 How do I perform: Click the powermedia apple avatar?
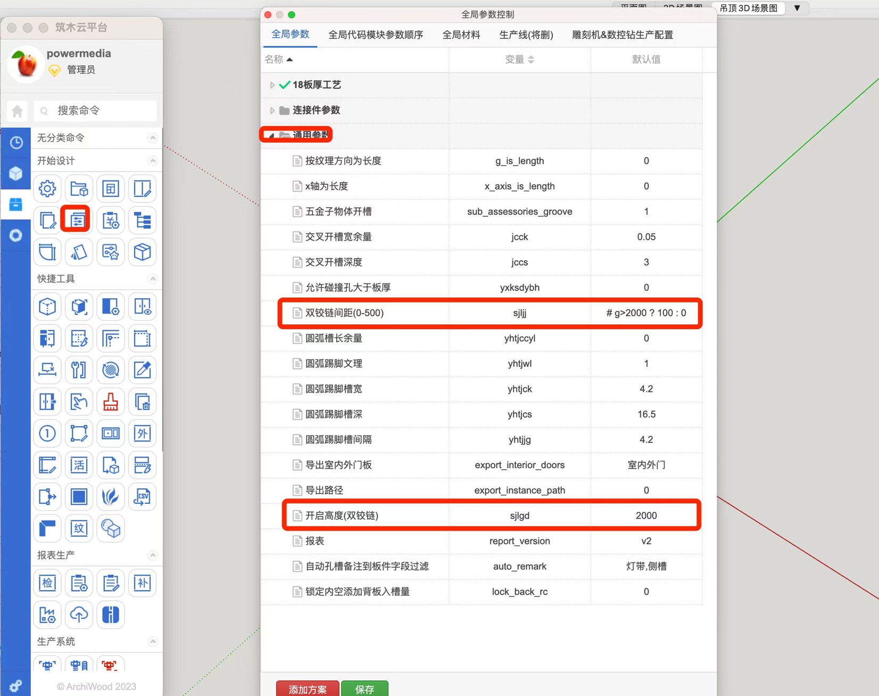click(25, 63)
